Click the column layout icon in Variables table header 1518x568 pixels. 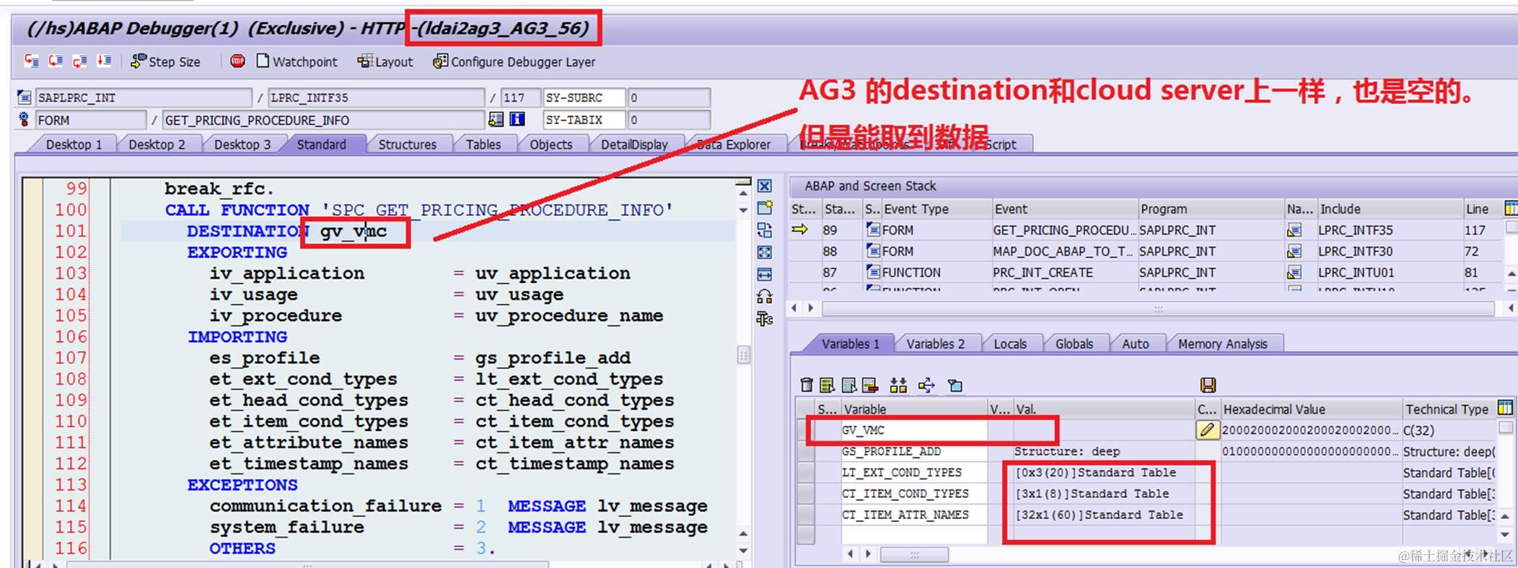click(x=1505, y=408)
